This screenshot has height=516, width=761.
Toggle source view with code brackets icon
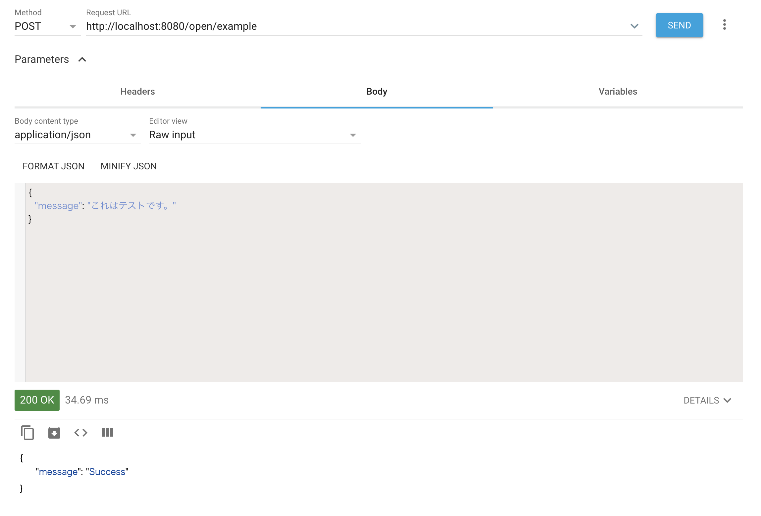click(x=81, y=432)
